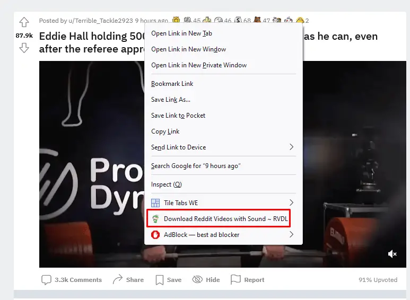The width and height of the screenshot is (410, 300).
Task: Click the Hide button label
Action: point(213,280)
